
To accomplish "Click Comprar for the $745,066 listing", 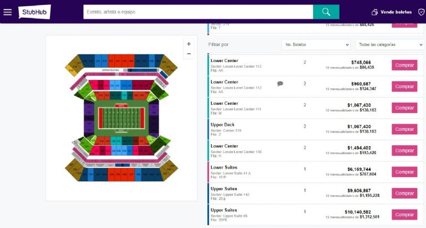I will 404,65.
